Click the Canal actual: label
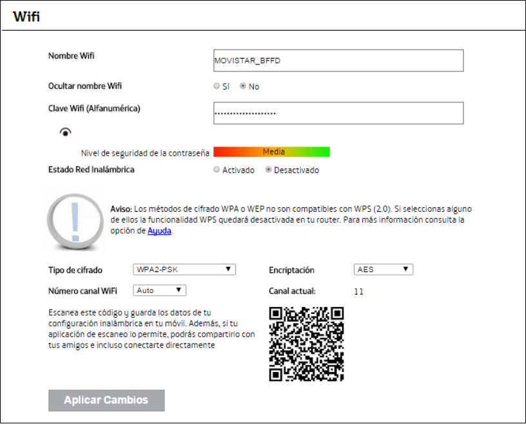This screenshot has height=424, width=526. click(292, 291)
